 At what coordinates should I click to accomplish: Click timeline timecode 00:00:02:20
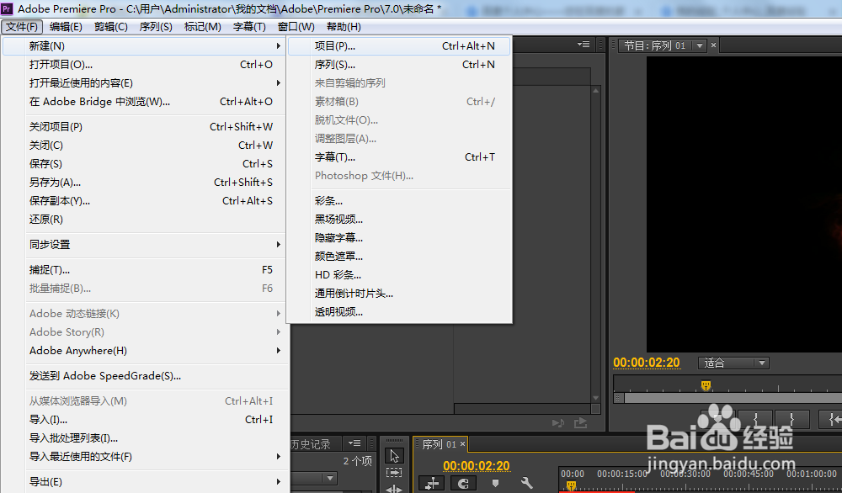point(477,465)
